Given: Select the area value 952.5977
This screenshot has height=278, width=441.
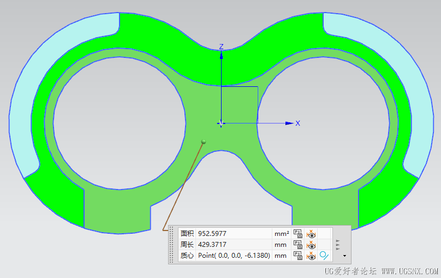Looking at the screenshot, I should (212, 234).
